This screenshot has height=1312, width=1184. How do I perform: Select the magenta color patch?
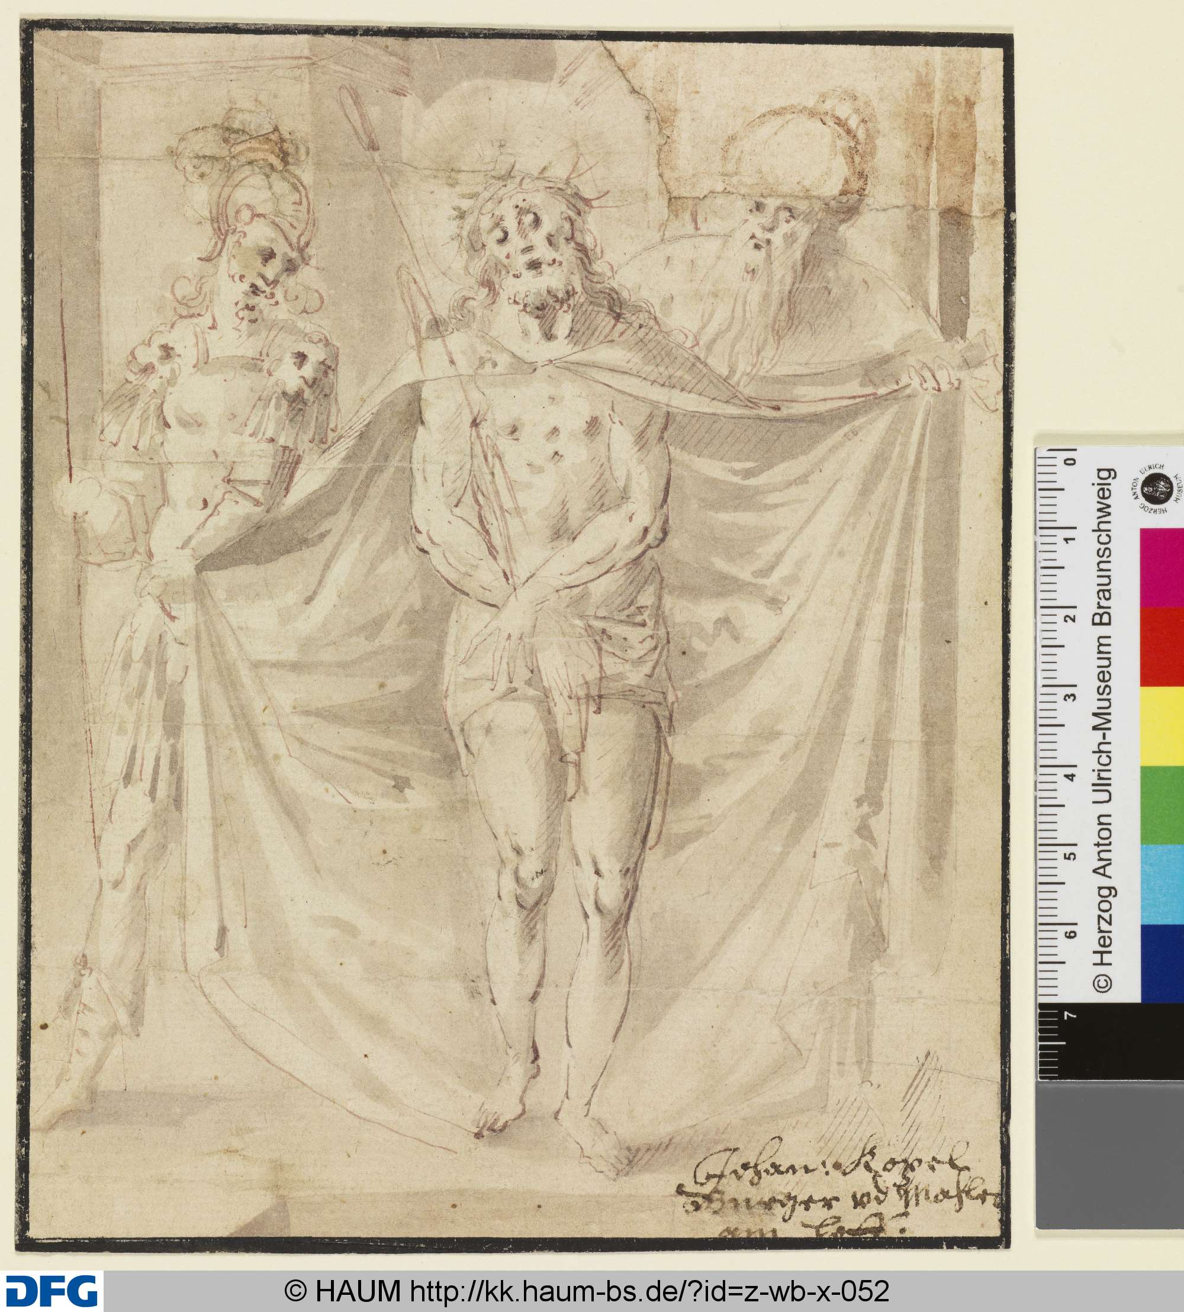1162,567
